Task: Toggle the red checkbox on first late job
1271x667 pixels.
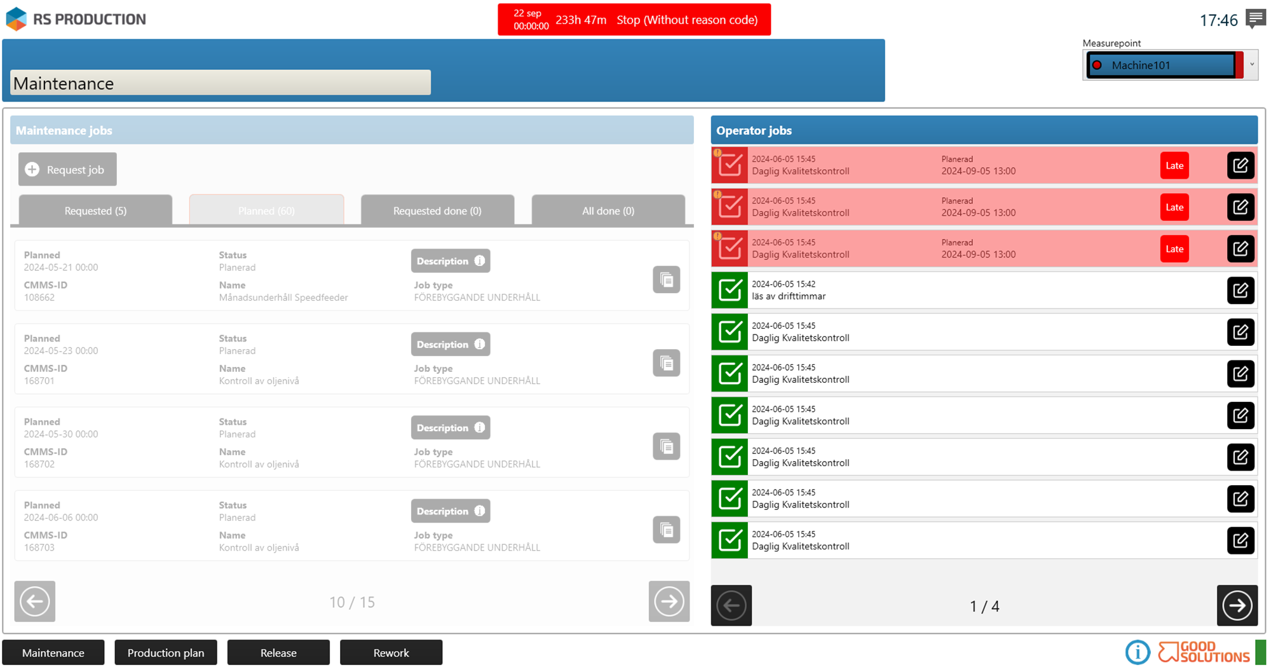Action: pos(730,166)
